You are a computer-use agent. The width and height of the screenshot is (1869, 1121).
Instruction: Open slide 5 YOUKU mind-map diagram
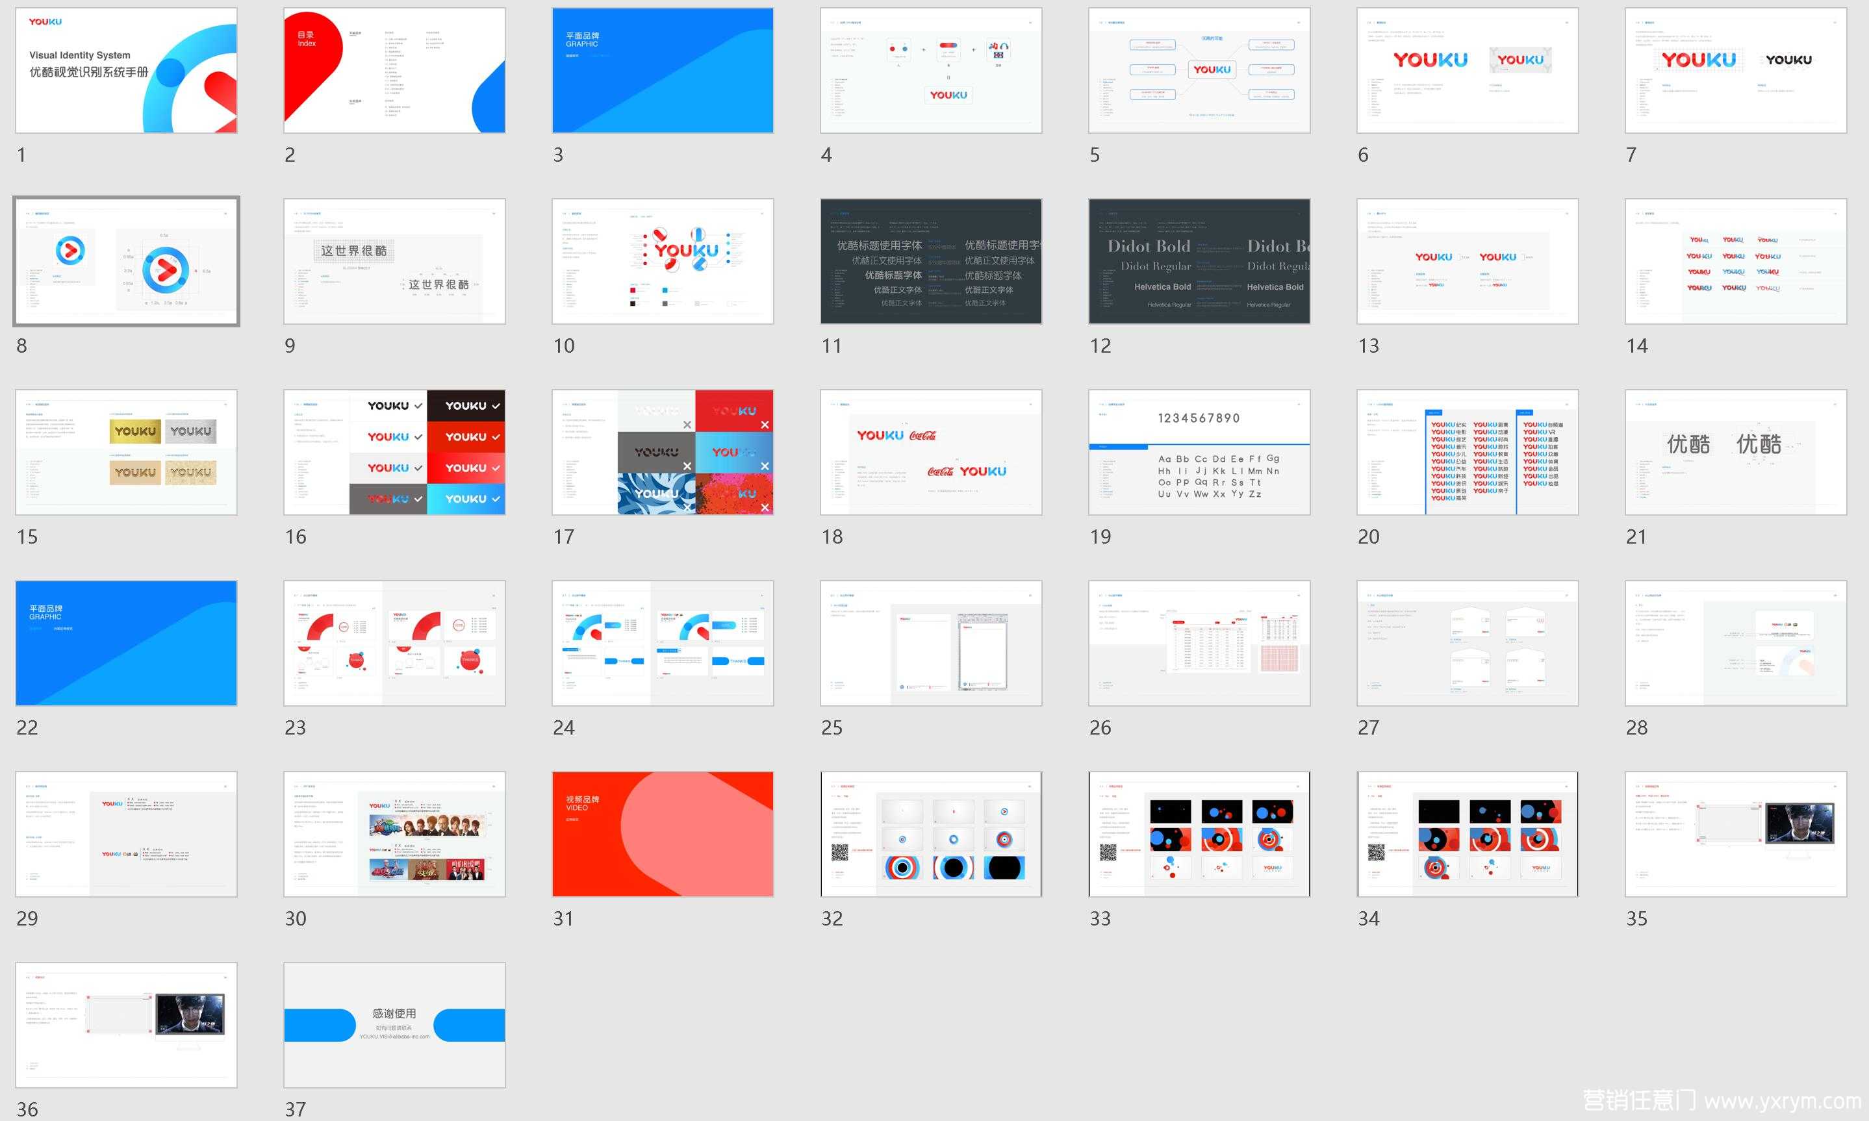click(x=1199, y=70)
